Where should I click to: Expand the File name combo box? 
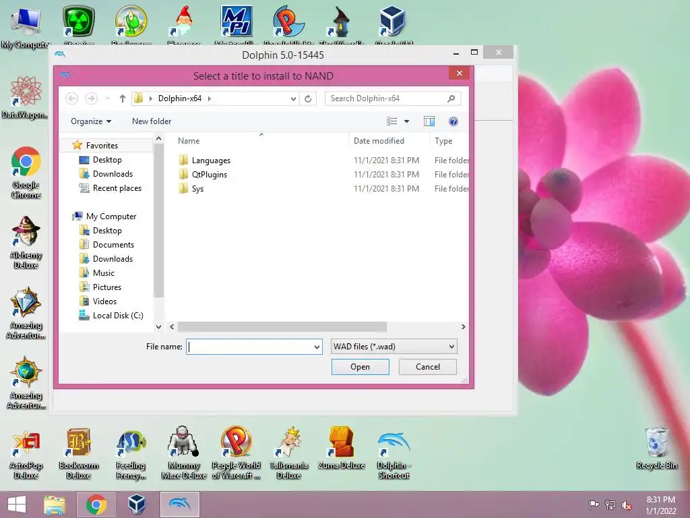(317, 347)
